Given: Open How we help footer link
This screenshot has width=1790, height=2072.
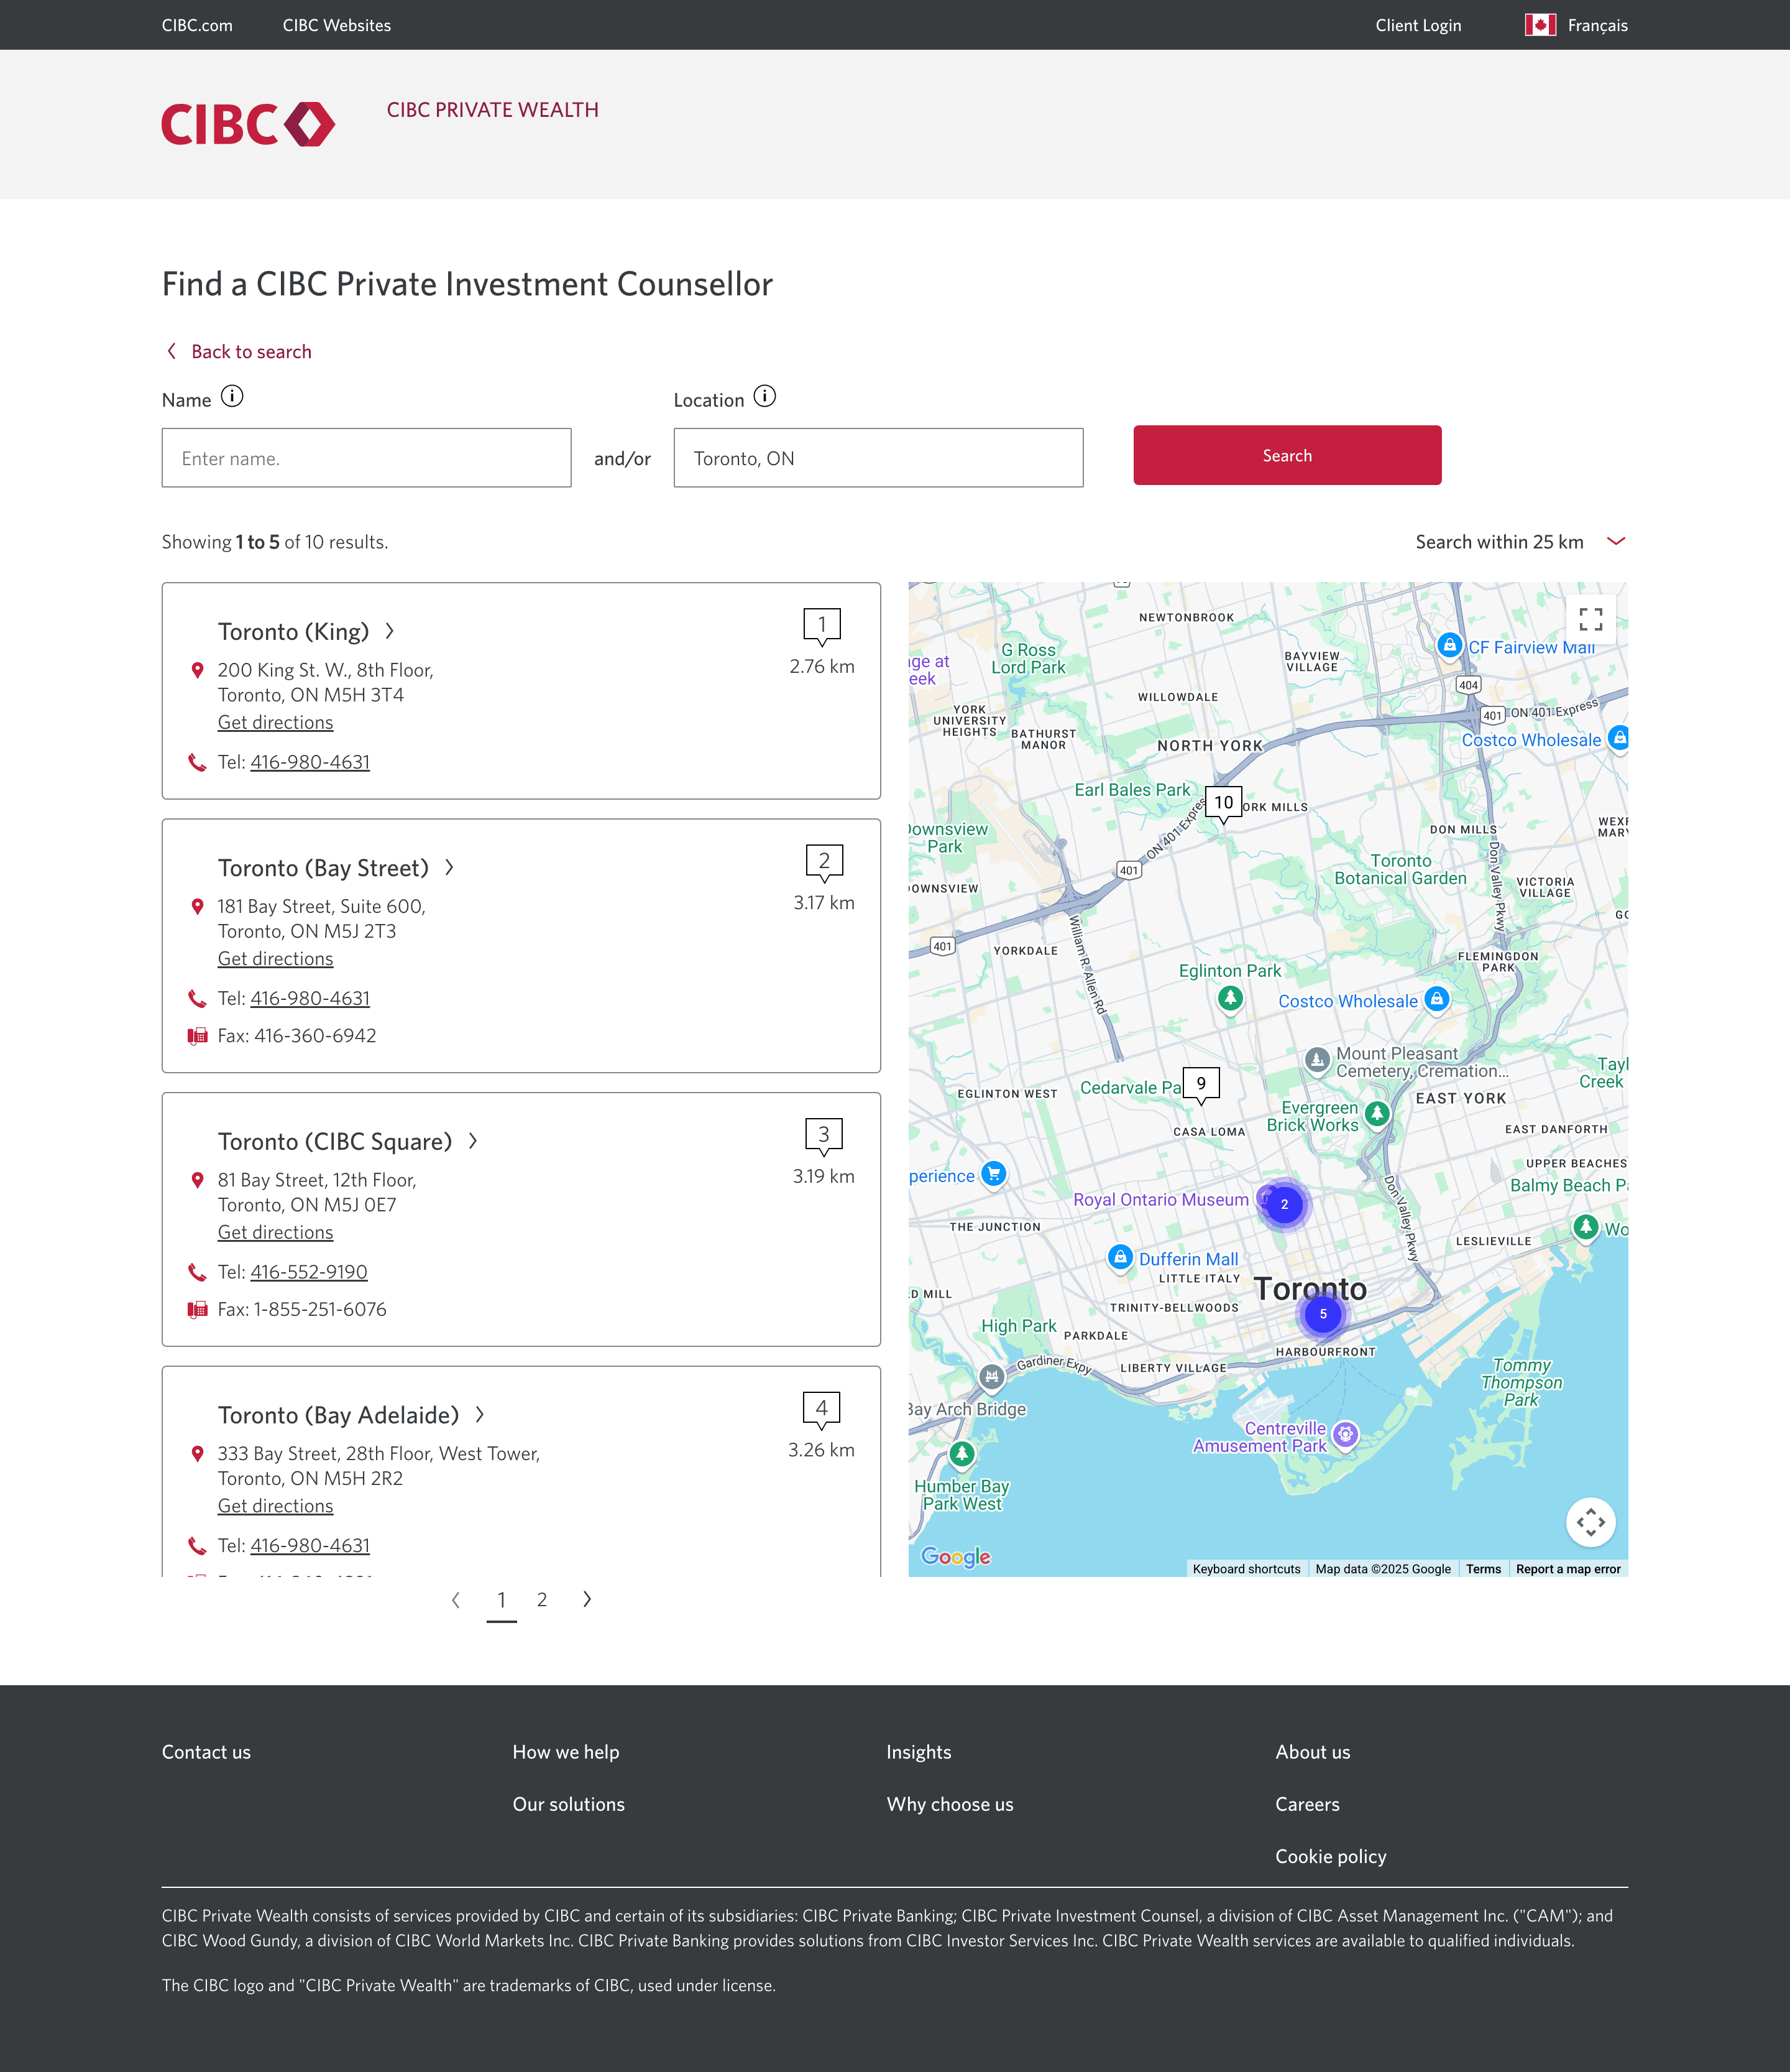Looking at the screenshot, I should [566, 1752].
